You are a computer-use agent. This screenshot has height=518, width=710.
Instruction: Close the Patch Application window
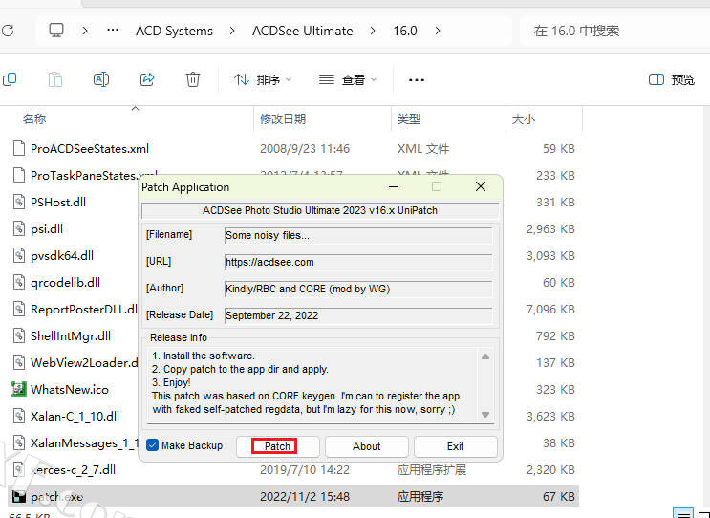(481, 186)
